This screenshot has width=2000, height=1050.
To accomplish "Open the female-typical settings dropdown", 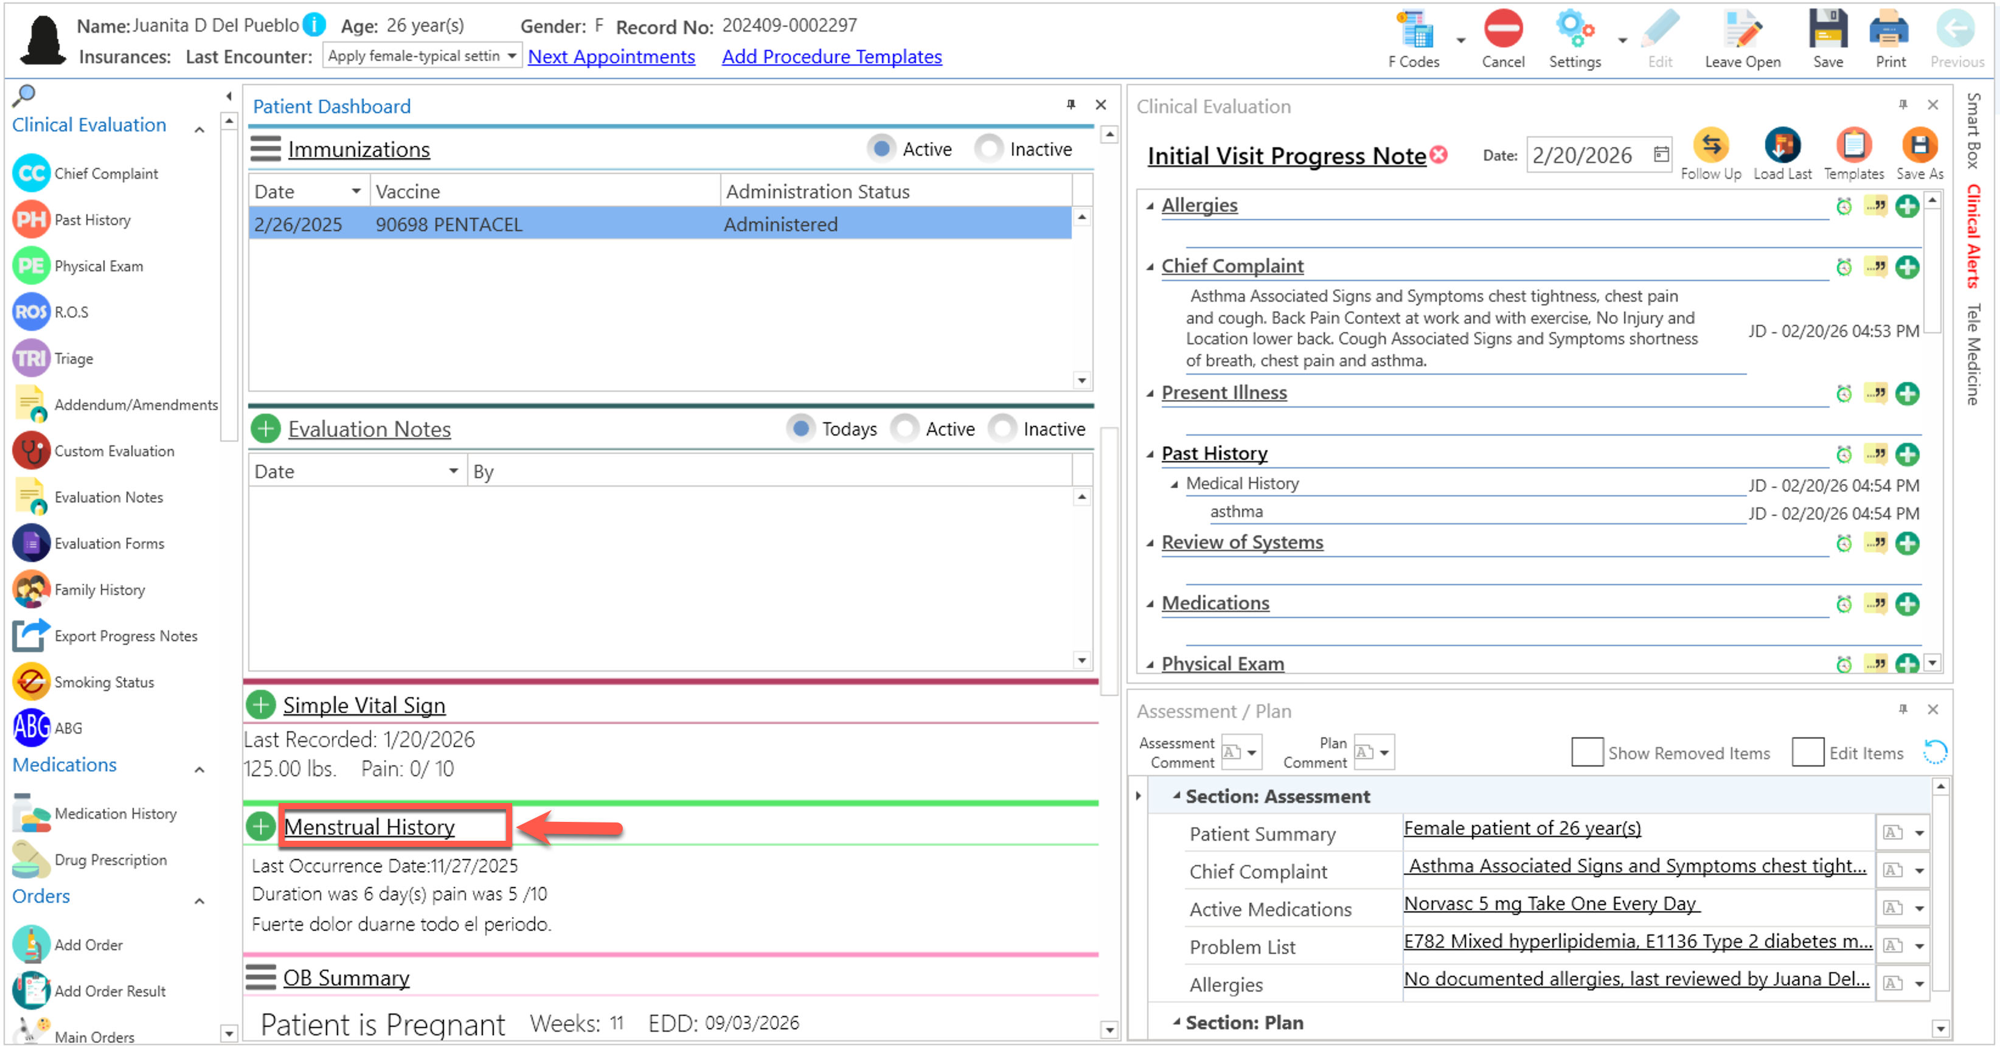I will tap(511, 56).
